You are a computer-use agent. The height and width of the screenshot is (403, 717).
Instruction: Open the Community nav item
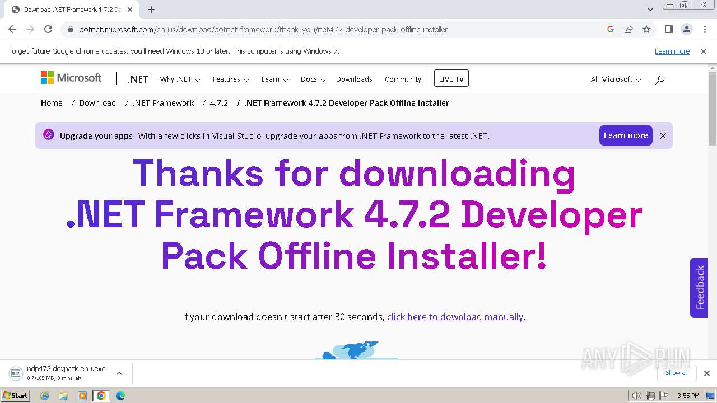click(403, 79)
